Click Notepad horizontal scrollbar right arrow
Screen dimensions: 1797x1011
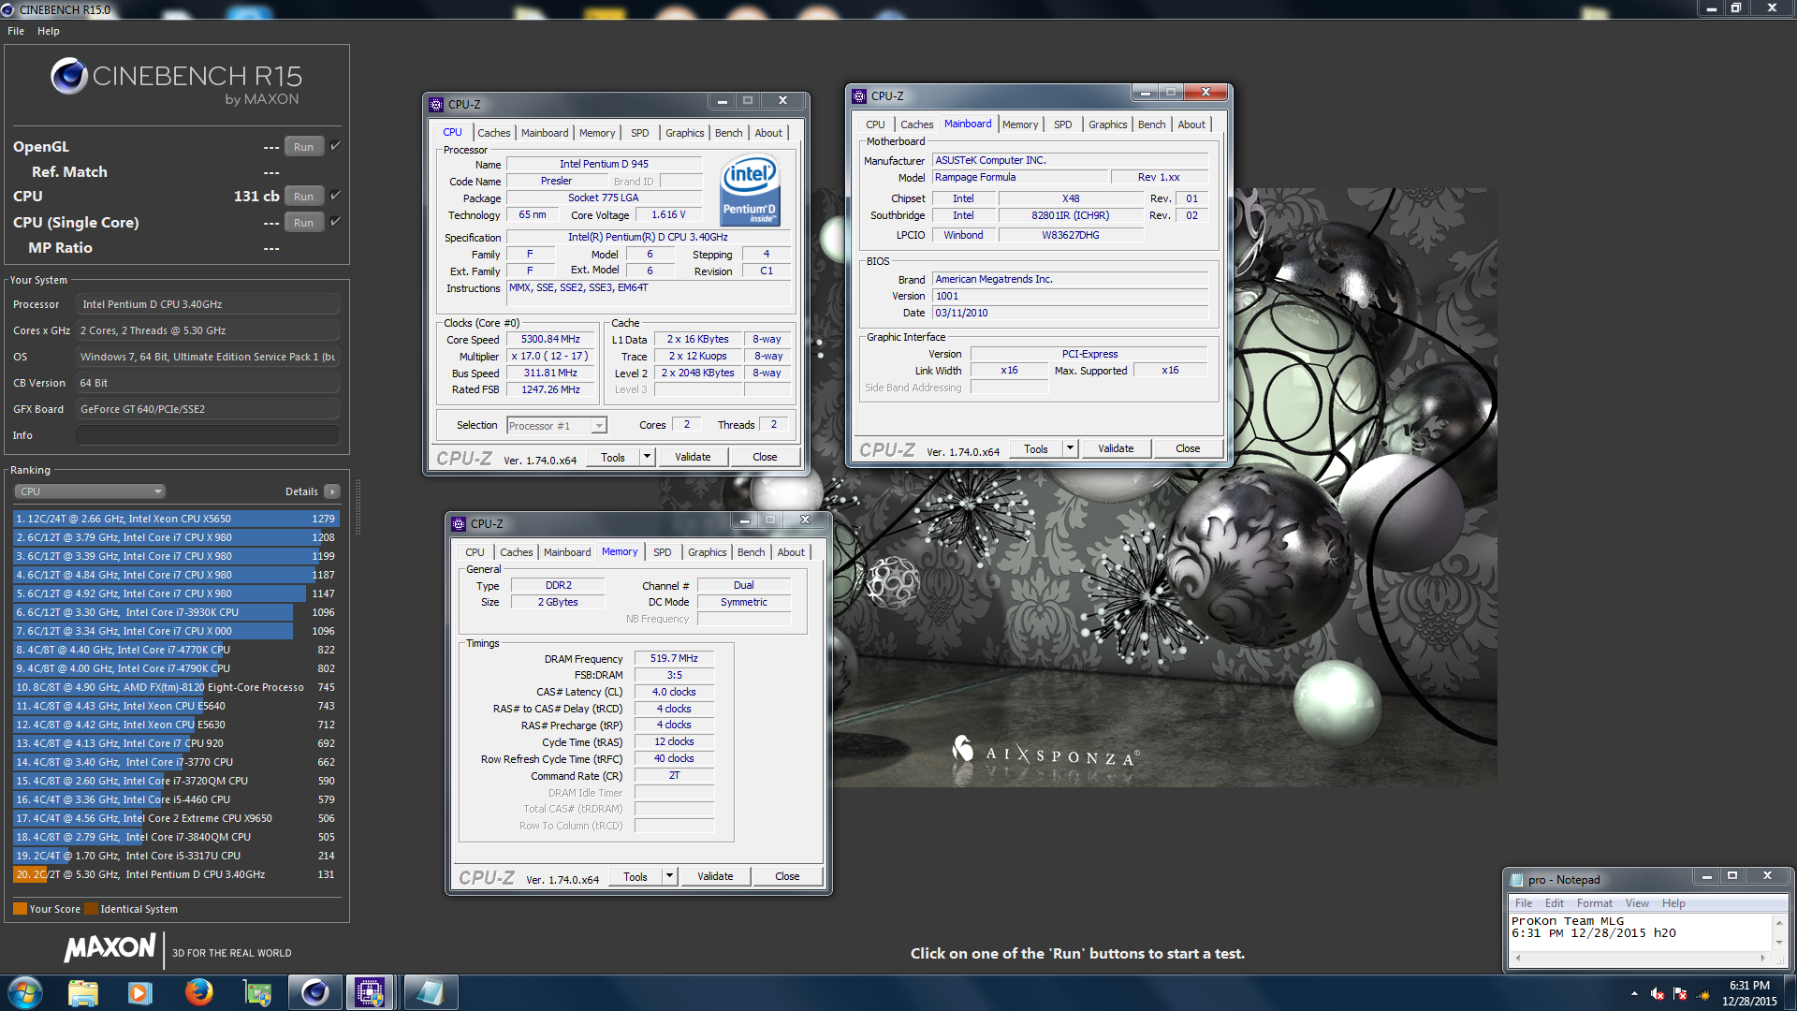pyautogui.click(x=1762, y=958)
